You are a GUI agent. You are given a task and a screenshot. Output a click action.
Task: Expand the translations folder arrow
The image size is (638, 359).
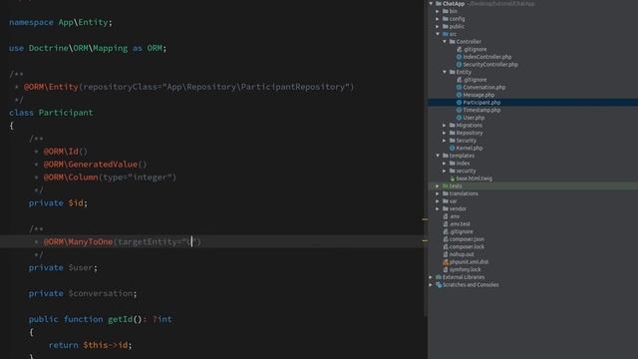point(438,193)
